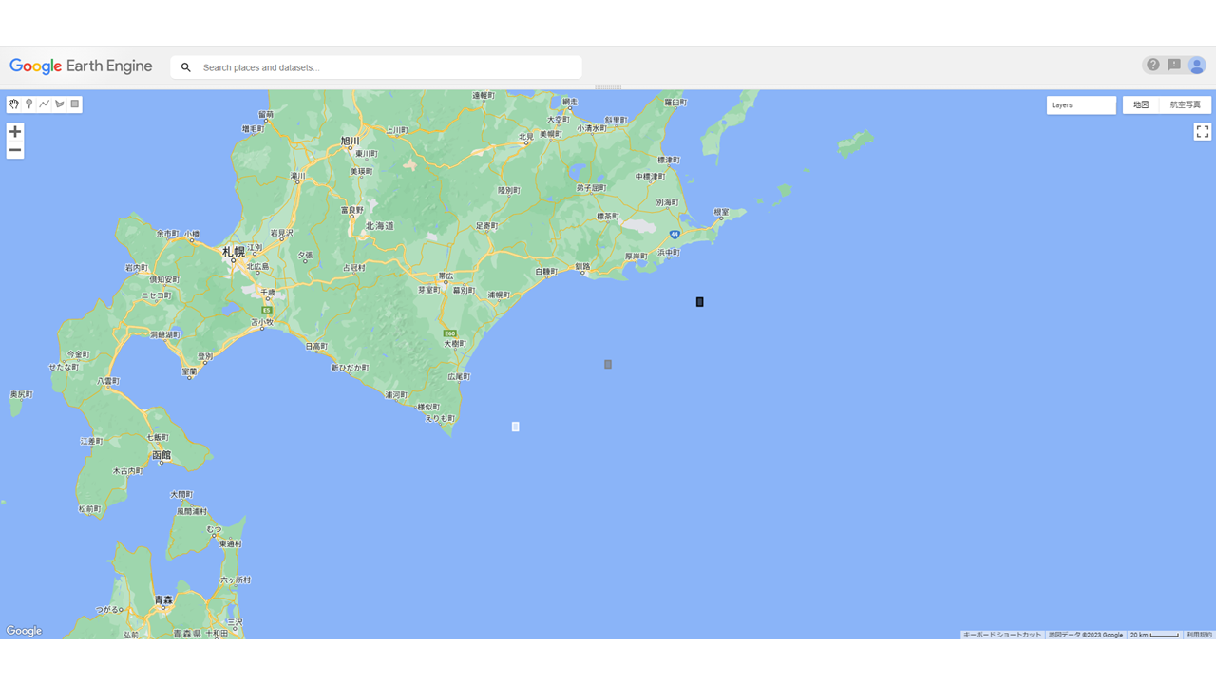Select the add marker tool
1216x684 pixels.
tap(29, 104)
